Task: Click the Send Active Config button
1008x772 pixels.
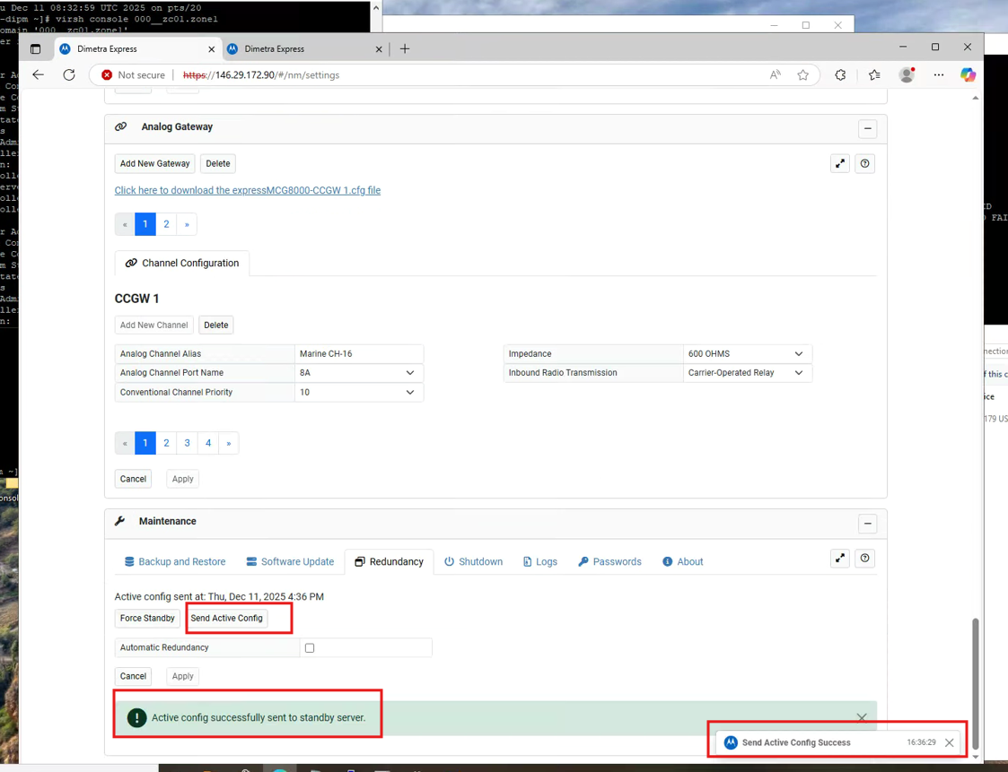Action: (x=227, y=619)
